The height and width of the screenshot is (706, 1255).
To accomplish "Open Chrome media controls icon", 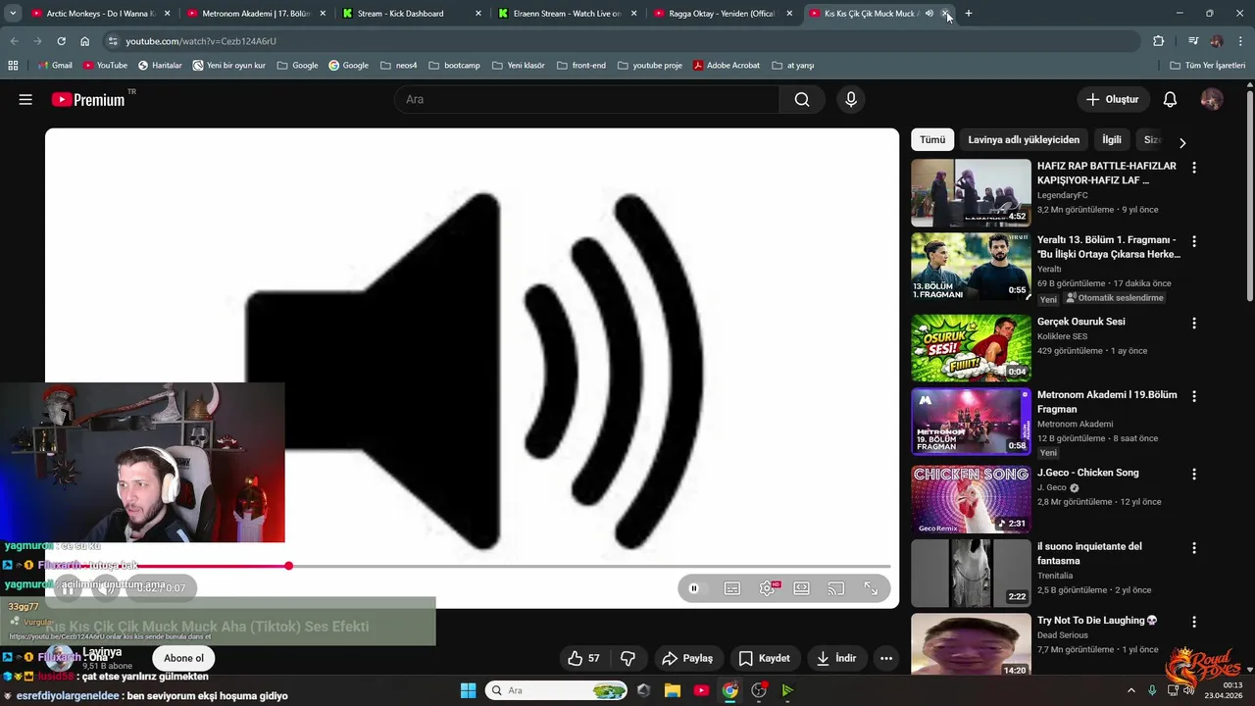I will click(x=1193, y=41).
